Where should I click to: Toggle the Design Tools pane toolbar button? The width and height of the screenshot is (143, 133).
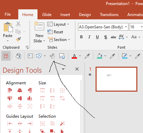(6, 56)
